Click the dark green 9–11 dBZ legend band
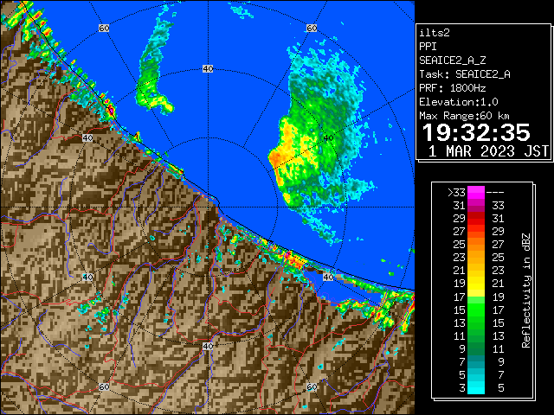Screen dimensions: 554x415 click(x=476, y=348)
